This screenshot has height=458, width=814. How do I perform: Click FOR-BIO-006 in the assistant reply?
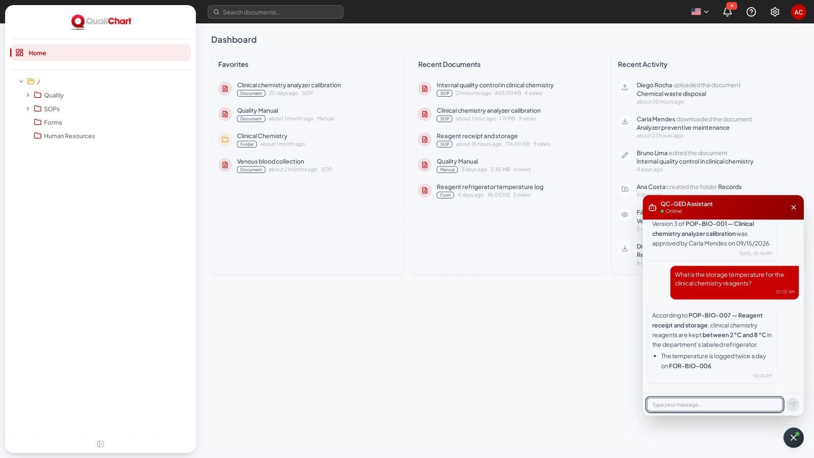pyautogui.click(x=690, y=366)
